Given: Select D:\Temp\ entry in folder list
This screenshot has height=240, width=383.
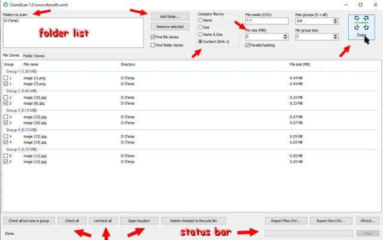Looking at the screenshot, I should point(11,21).
